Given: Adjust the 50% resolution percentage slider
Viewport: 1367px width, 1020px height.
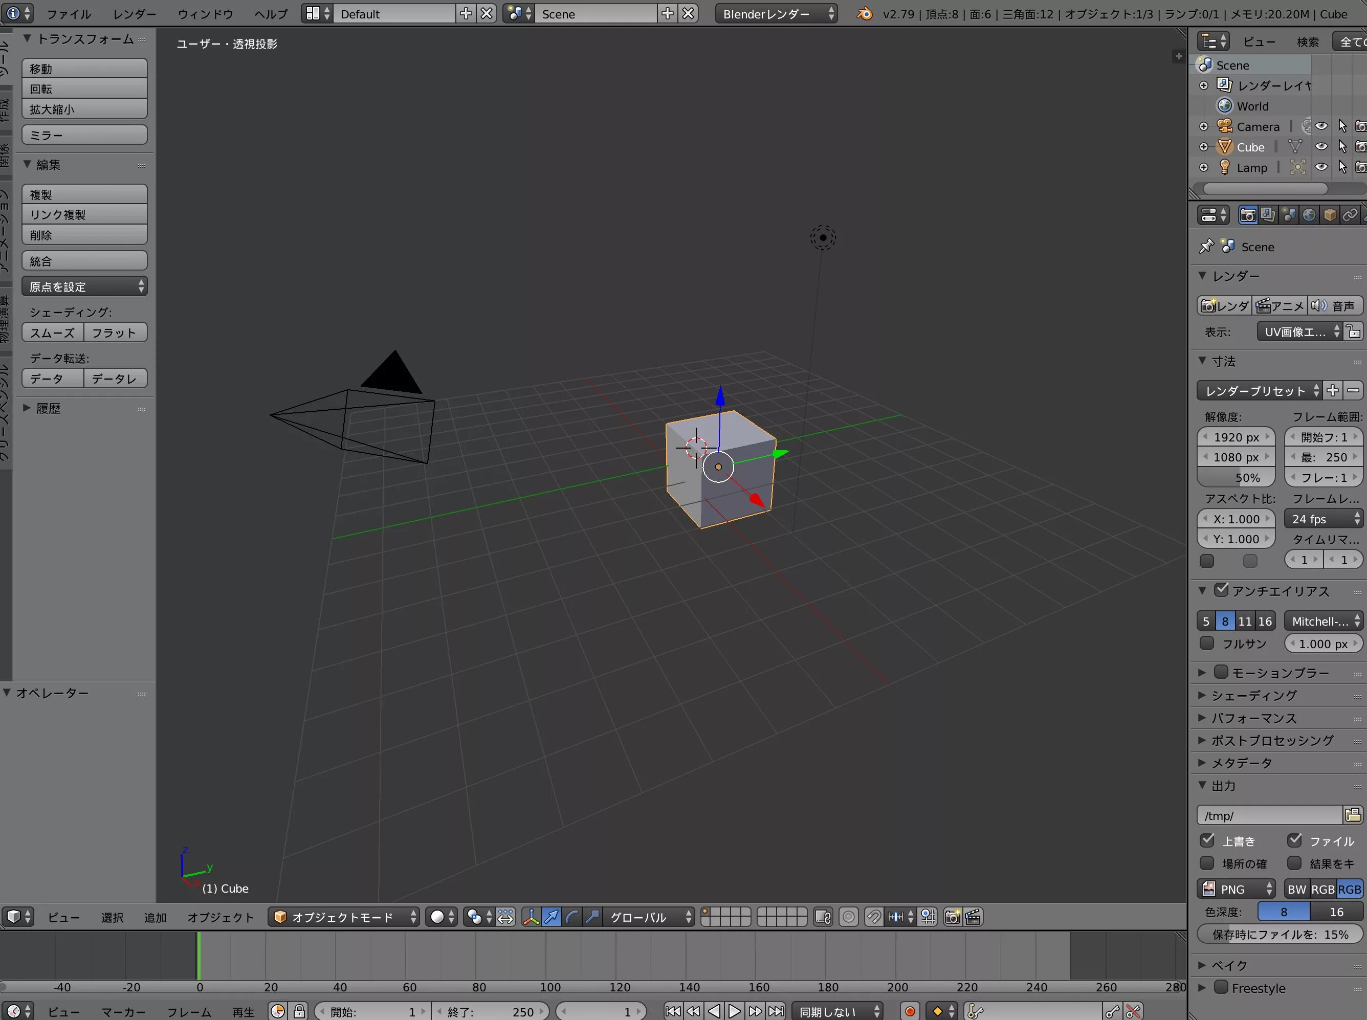Looking at the screenshot, I should pyautogui.click(x=1236, y=477).
